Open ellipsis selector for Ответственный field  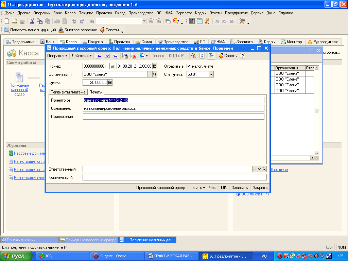click(255, 169)
